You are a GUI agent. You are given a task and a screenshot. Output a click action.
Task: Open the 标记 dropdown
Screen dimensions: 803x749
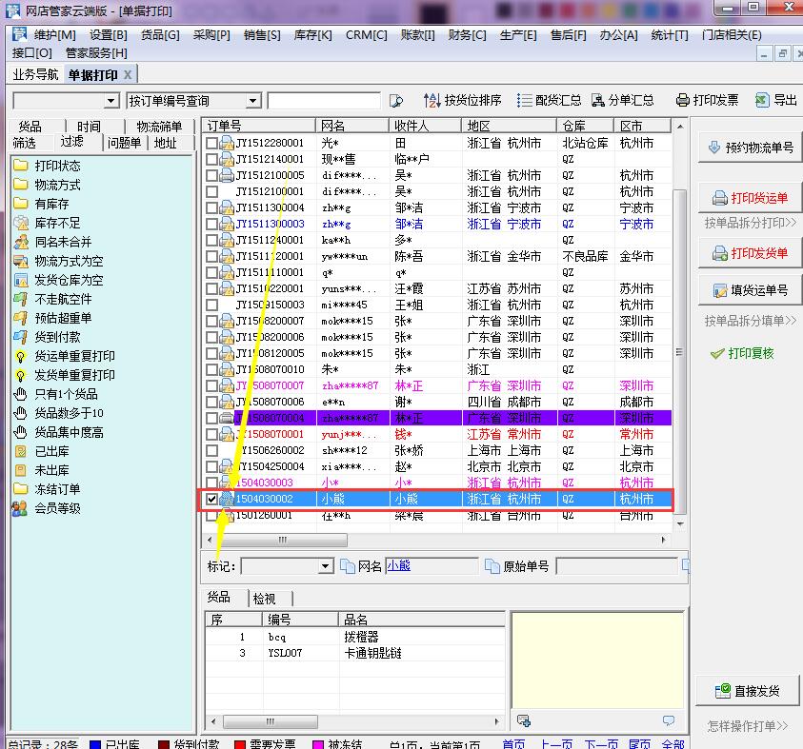325,566
